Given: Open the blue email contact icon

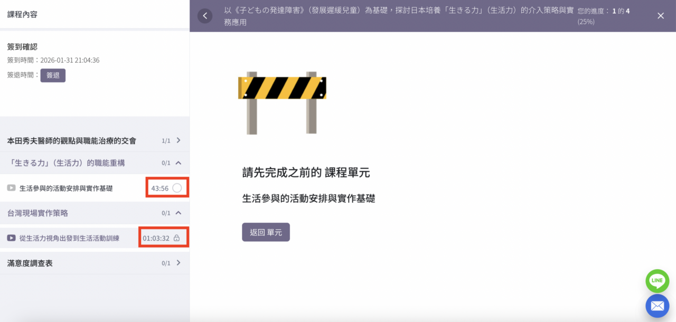Looking at the screenshot, I should (x=657, y=306).
